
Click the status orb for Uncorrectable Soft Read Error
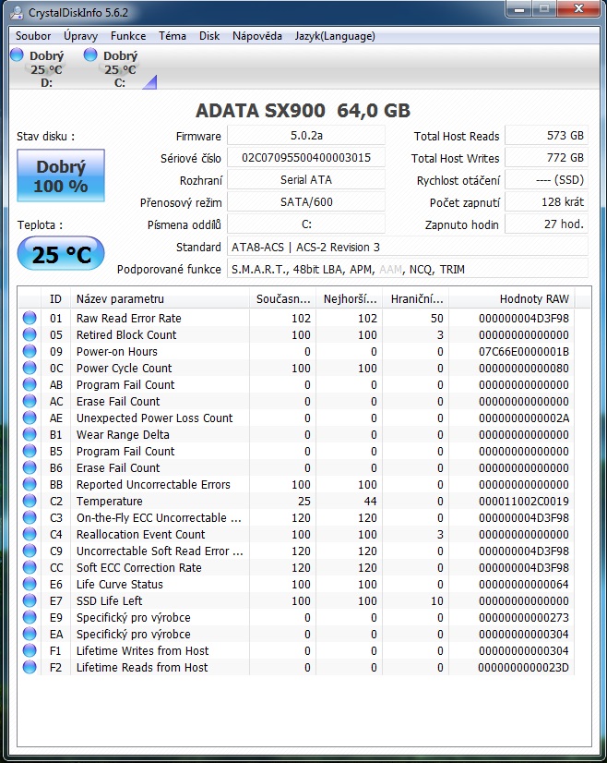click(x=30, y=551)
